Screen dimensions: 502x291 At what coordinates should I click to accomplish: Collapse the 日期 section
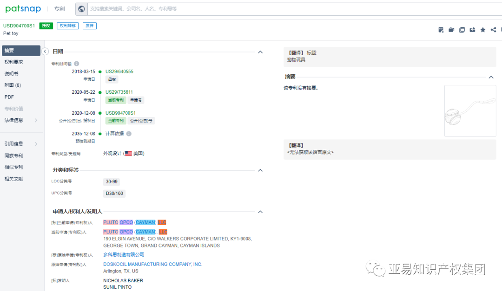point(260,52)
